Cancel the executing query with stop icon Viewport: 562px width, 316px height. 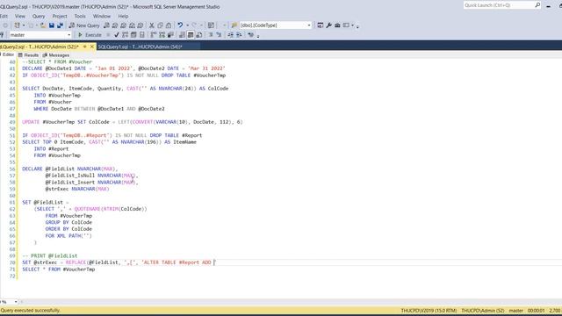click(x=108, y=35)
